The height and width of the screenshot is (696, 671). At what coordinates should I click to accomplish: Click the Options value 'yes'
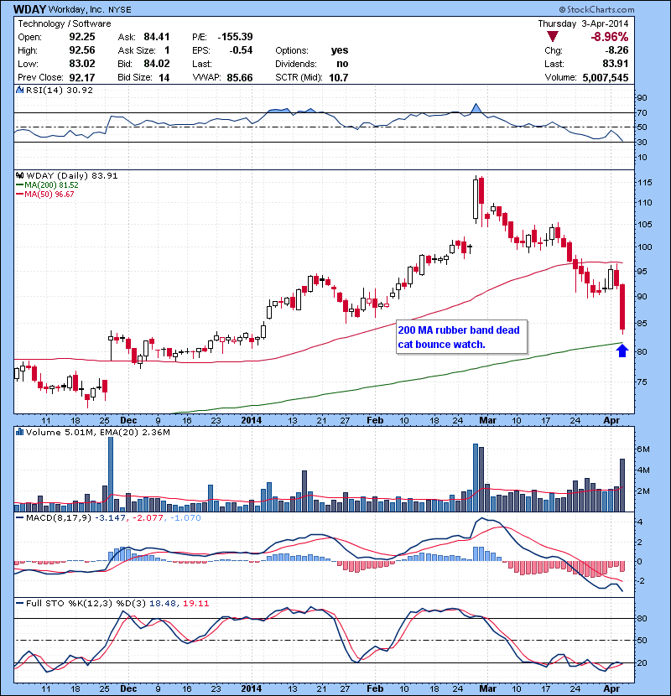pos(340,50)
